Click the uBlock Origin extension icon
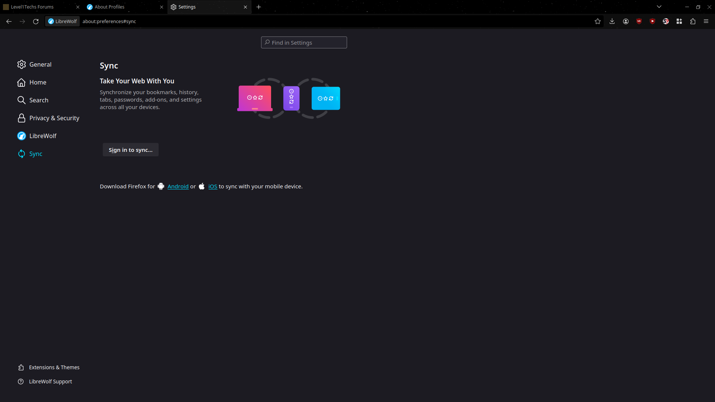This screenshot has height=402, width=715. (x=639, y=21)
